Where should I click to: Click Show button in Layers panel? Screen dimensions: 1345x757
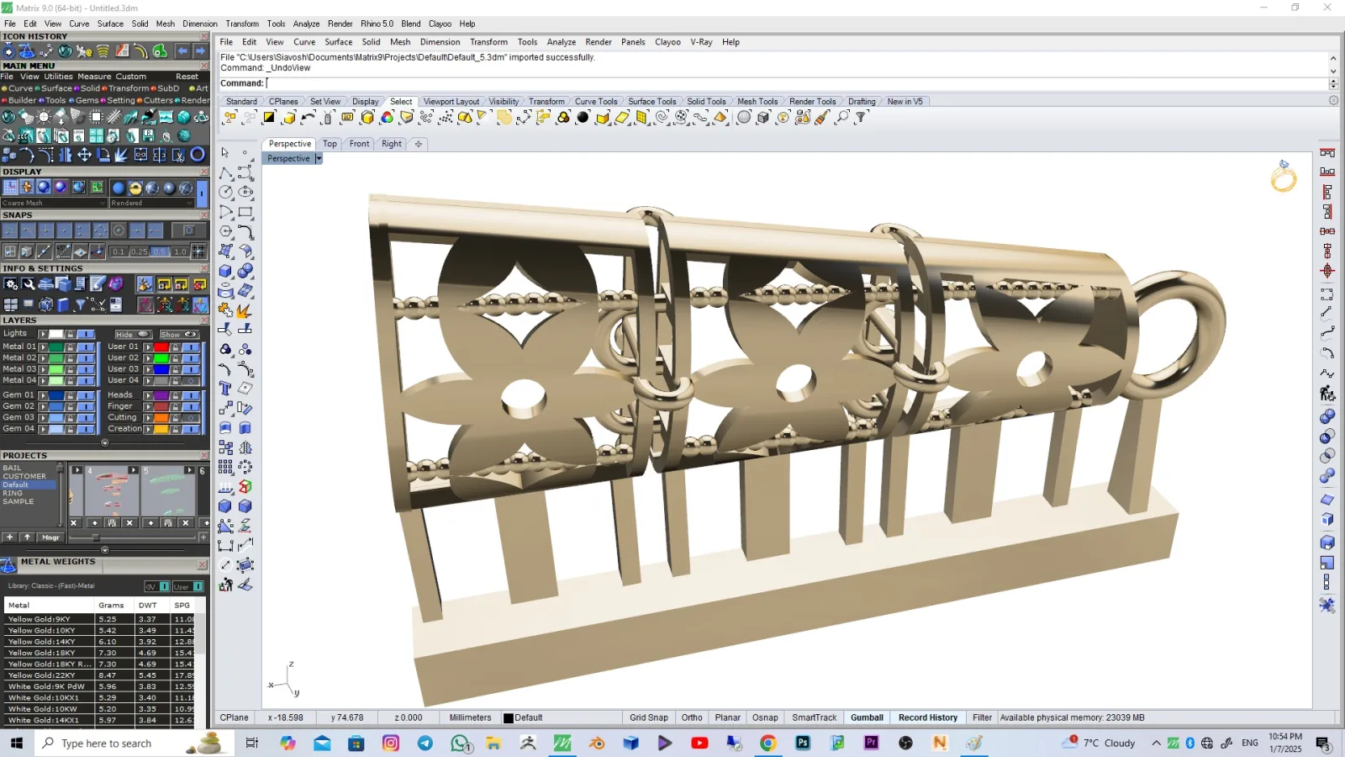[x=178, y=334]
